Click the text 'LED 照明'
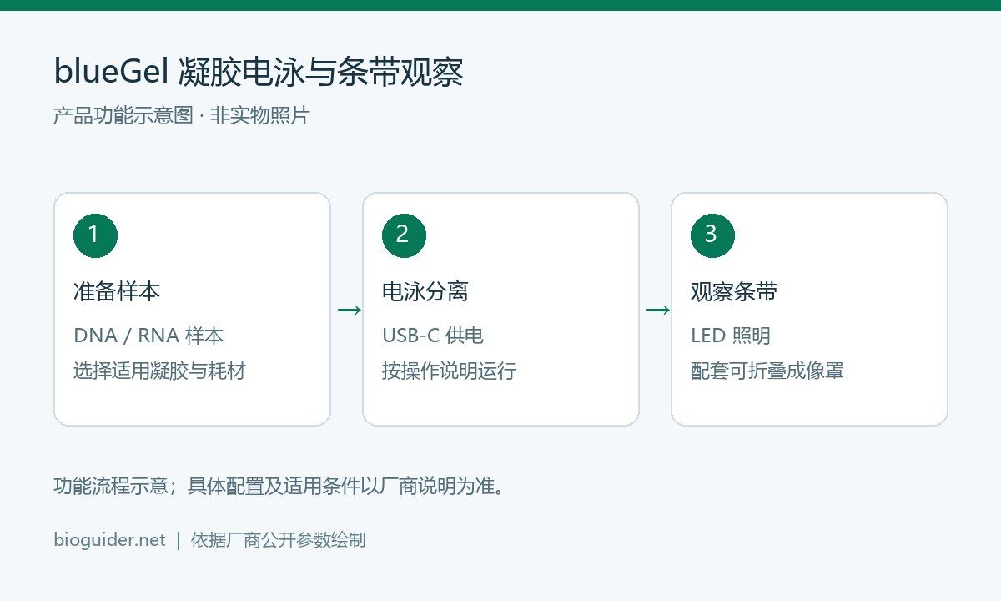 (x=731, y=336)
